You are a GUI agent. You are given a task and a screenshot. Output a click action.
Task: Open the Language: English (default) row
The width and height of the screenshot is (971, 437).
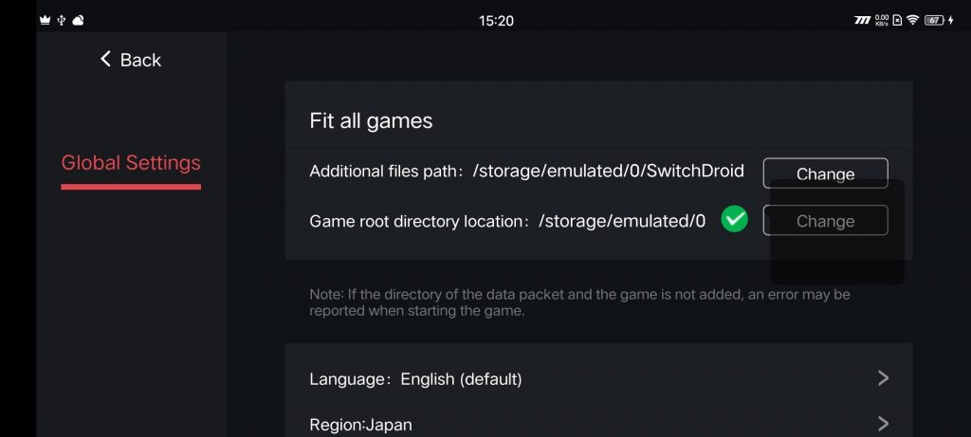click(x=599, y=378)
